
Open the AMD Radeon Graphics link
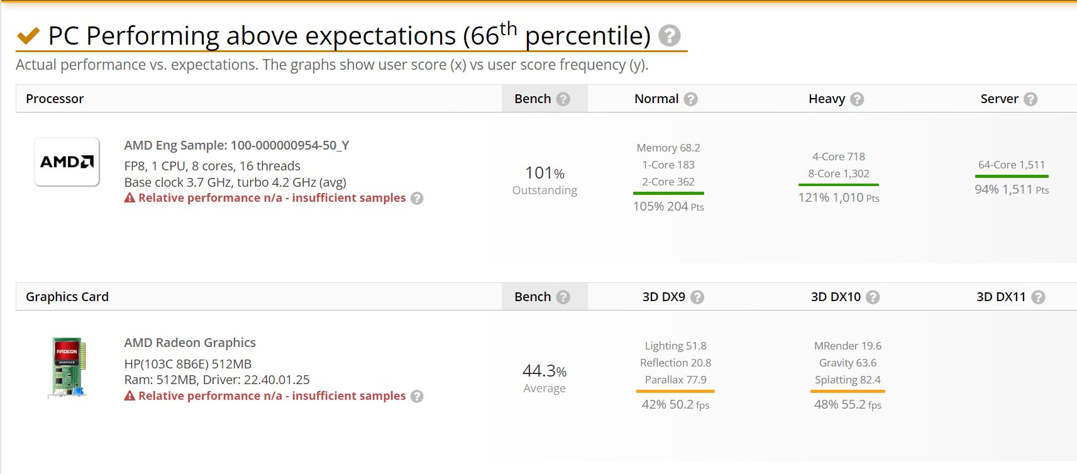[x=190, y=343]
